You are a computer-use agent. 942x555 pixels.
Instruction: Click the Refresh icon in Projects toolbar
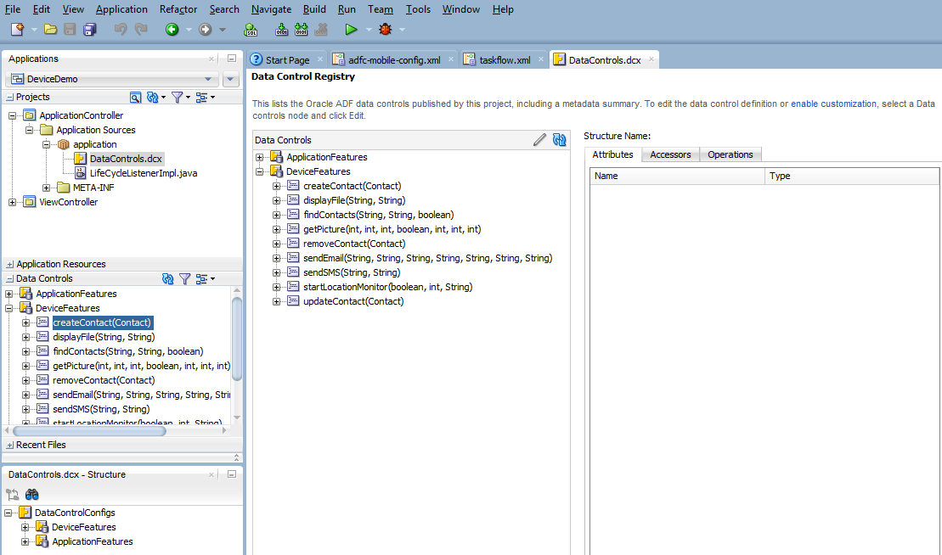153,98
